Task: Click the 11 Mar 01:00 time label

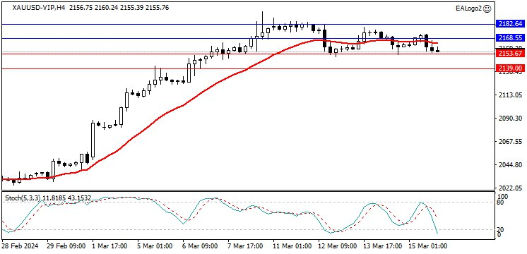Action: 292,246
